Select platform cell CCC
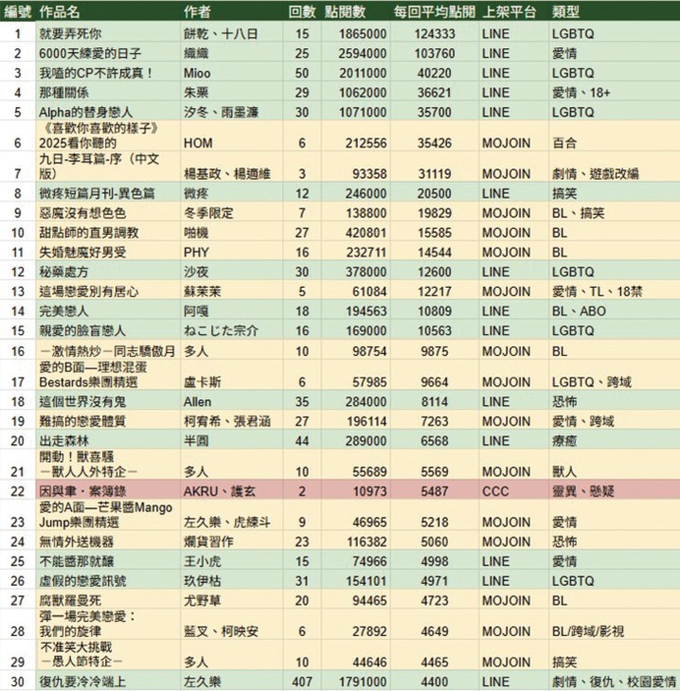680x691 pixels. click(x=495, y=491)
